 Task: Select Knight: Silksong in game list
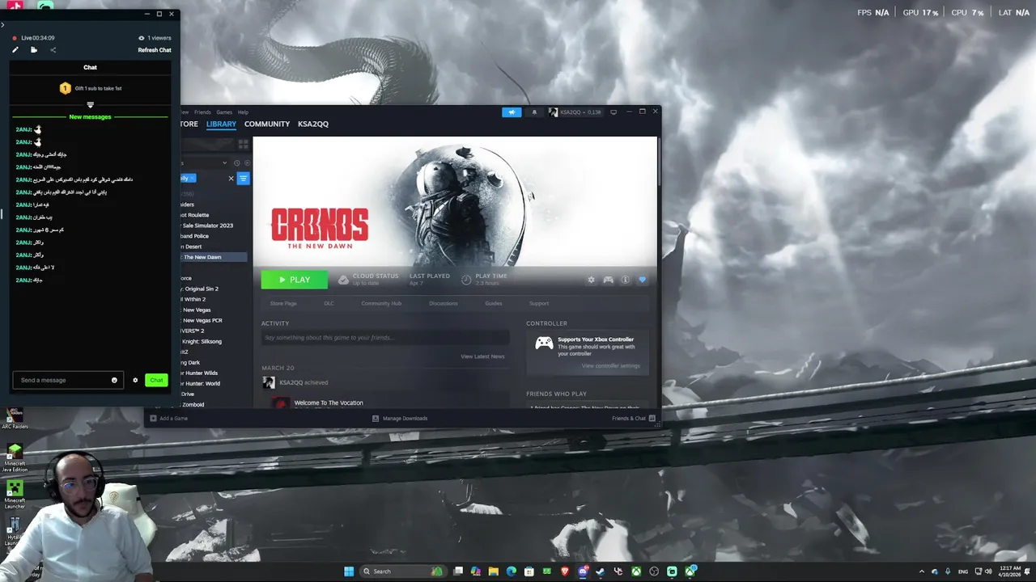tap(201, 341)
